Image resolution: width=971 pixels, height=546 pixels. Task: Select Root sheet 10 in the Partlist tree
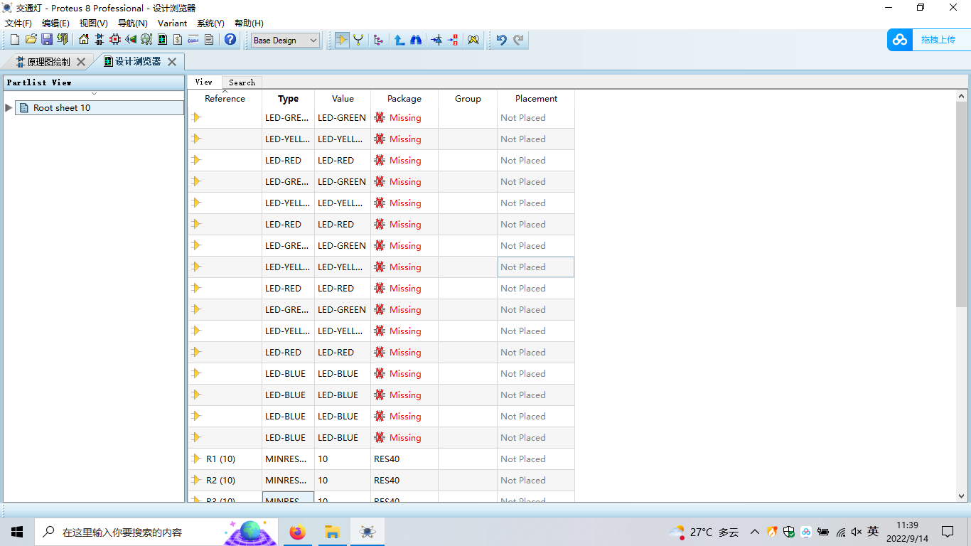coord(100,107)
